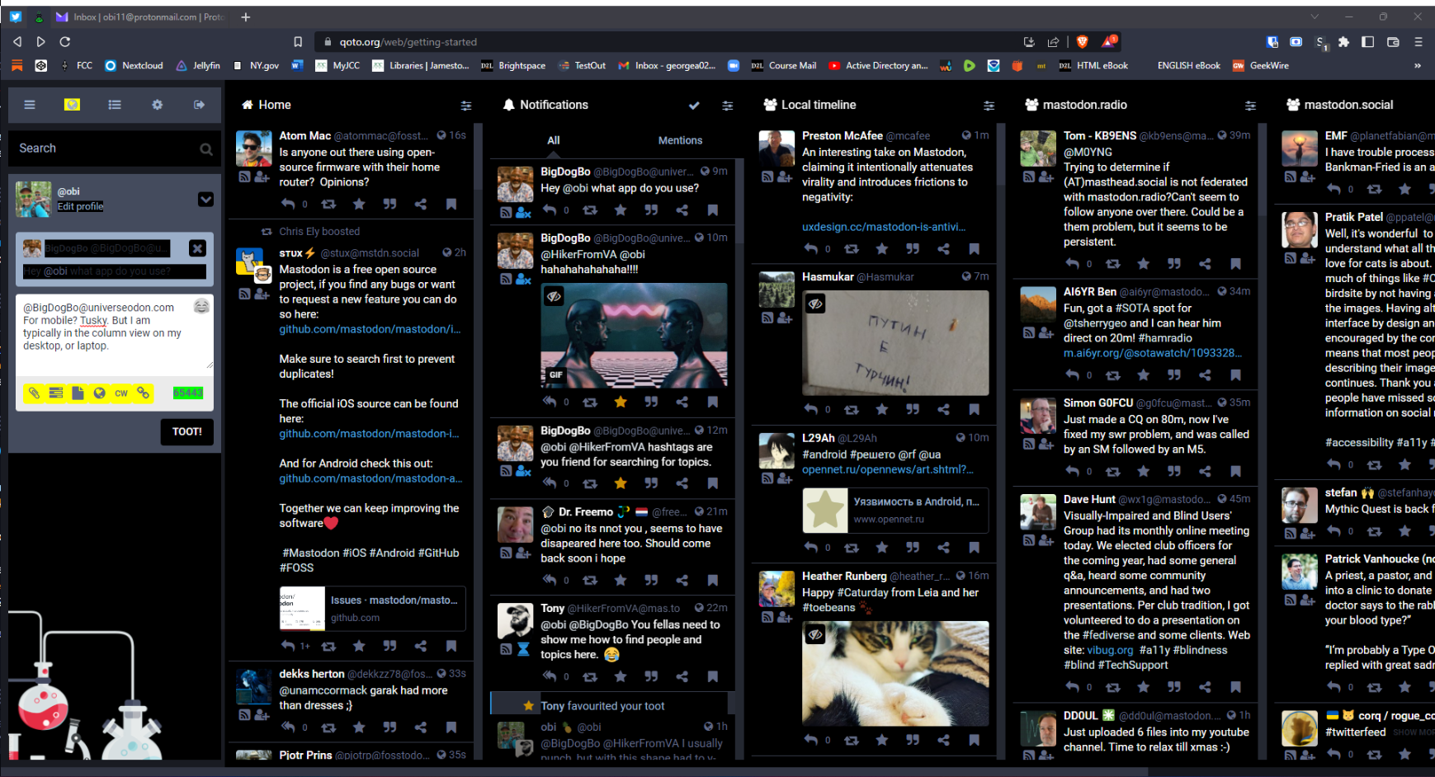Boost Preston McAfee's post

coord(852,249)
